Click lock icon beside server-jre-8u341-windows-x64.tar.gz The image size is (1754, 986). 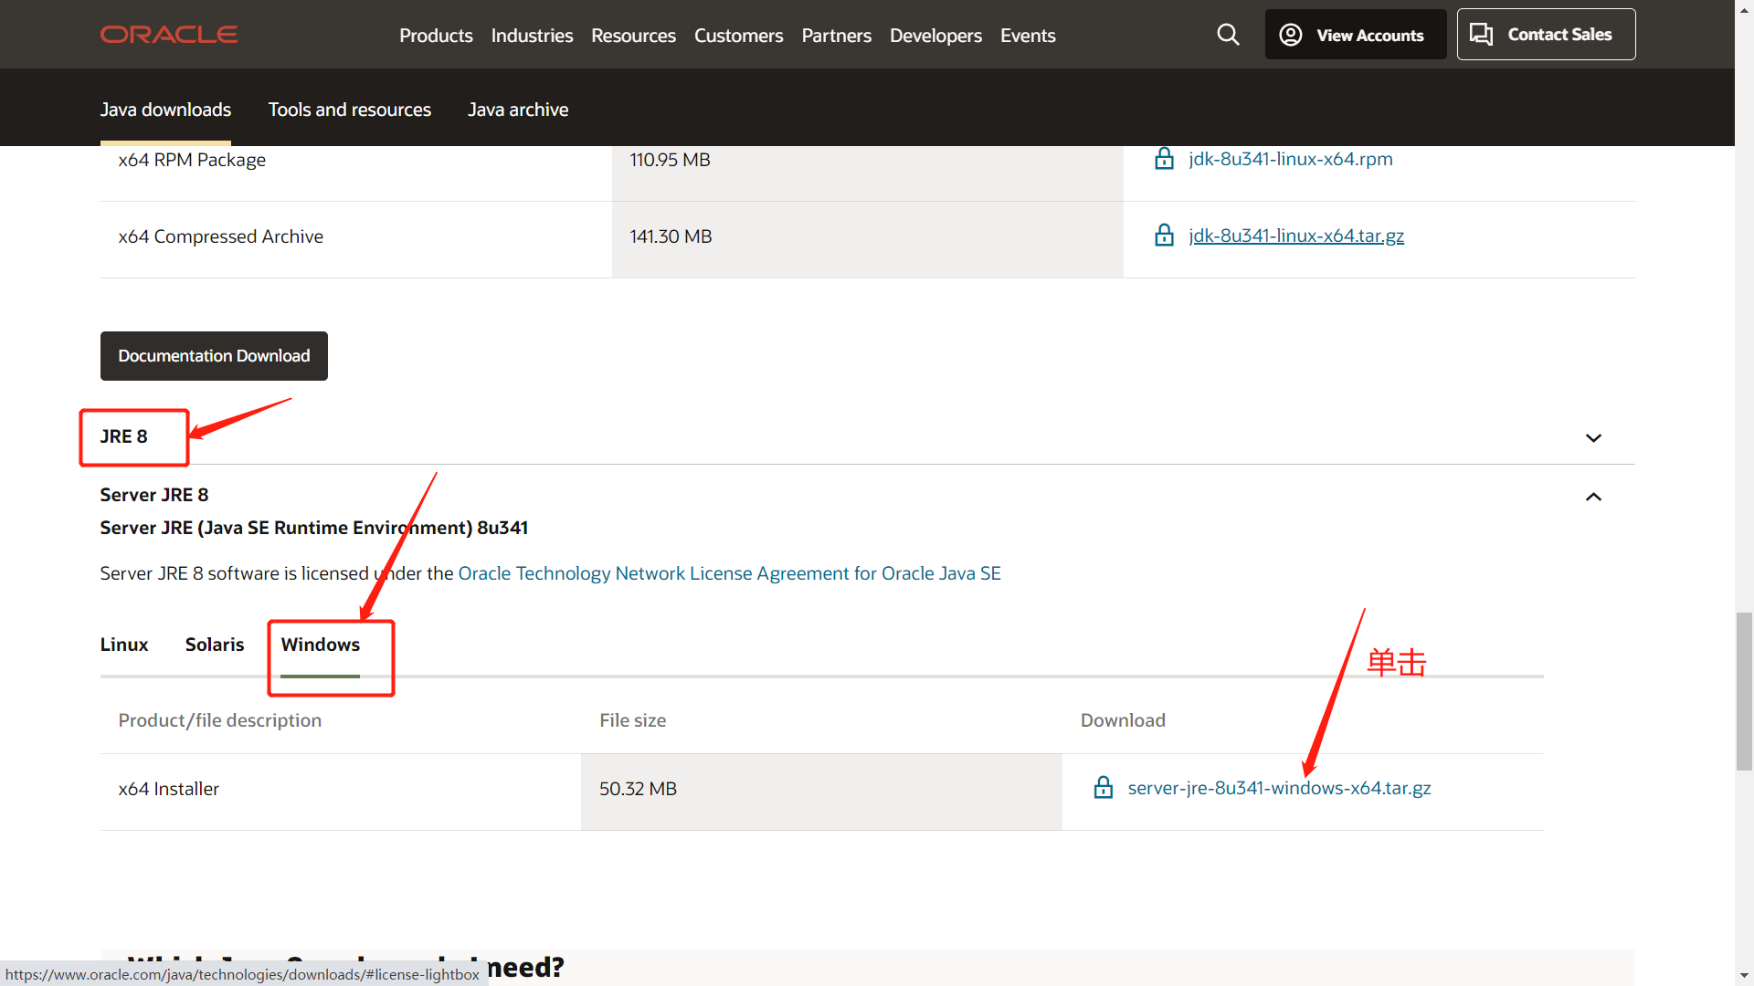click(1104, 788)
